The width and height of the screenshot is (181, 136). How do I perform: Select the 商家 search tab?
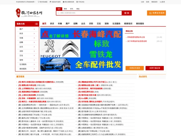[65, 9]
